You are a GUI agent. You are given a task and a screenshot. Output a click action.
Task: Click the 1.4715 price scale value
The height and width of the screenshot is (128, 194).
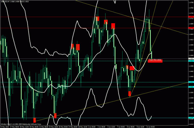[x=191, y=19]
